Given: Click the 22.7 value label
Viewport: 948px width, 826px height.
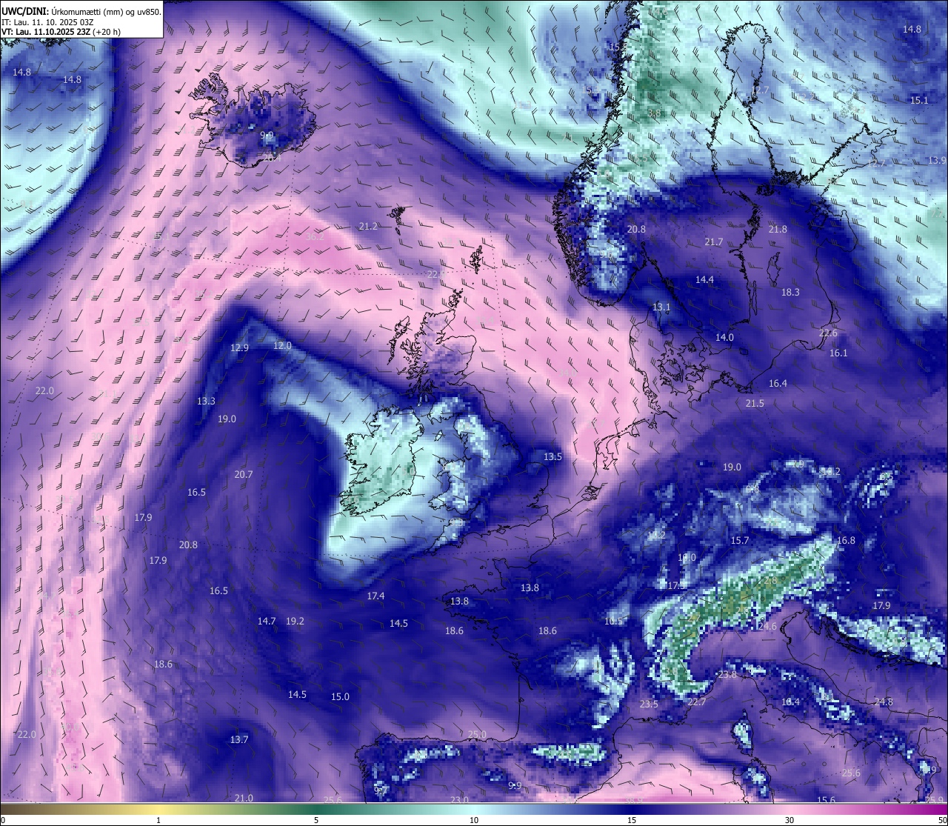Looking at the screenshot, I should coord(697,702).
